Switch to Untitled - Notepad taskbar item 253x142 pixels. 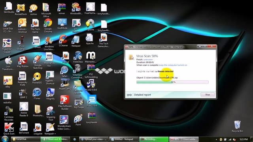pos(124,139)
